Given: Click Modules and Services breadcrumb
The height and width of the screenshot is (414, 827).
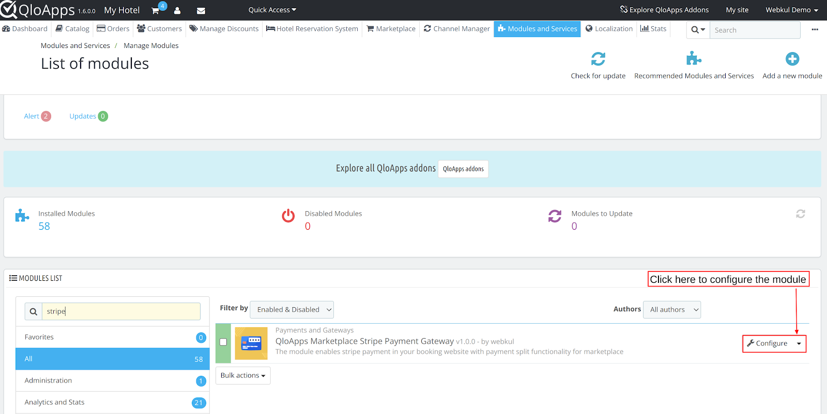Looking at the screenshot, I should point(75,45).
